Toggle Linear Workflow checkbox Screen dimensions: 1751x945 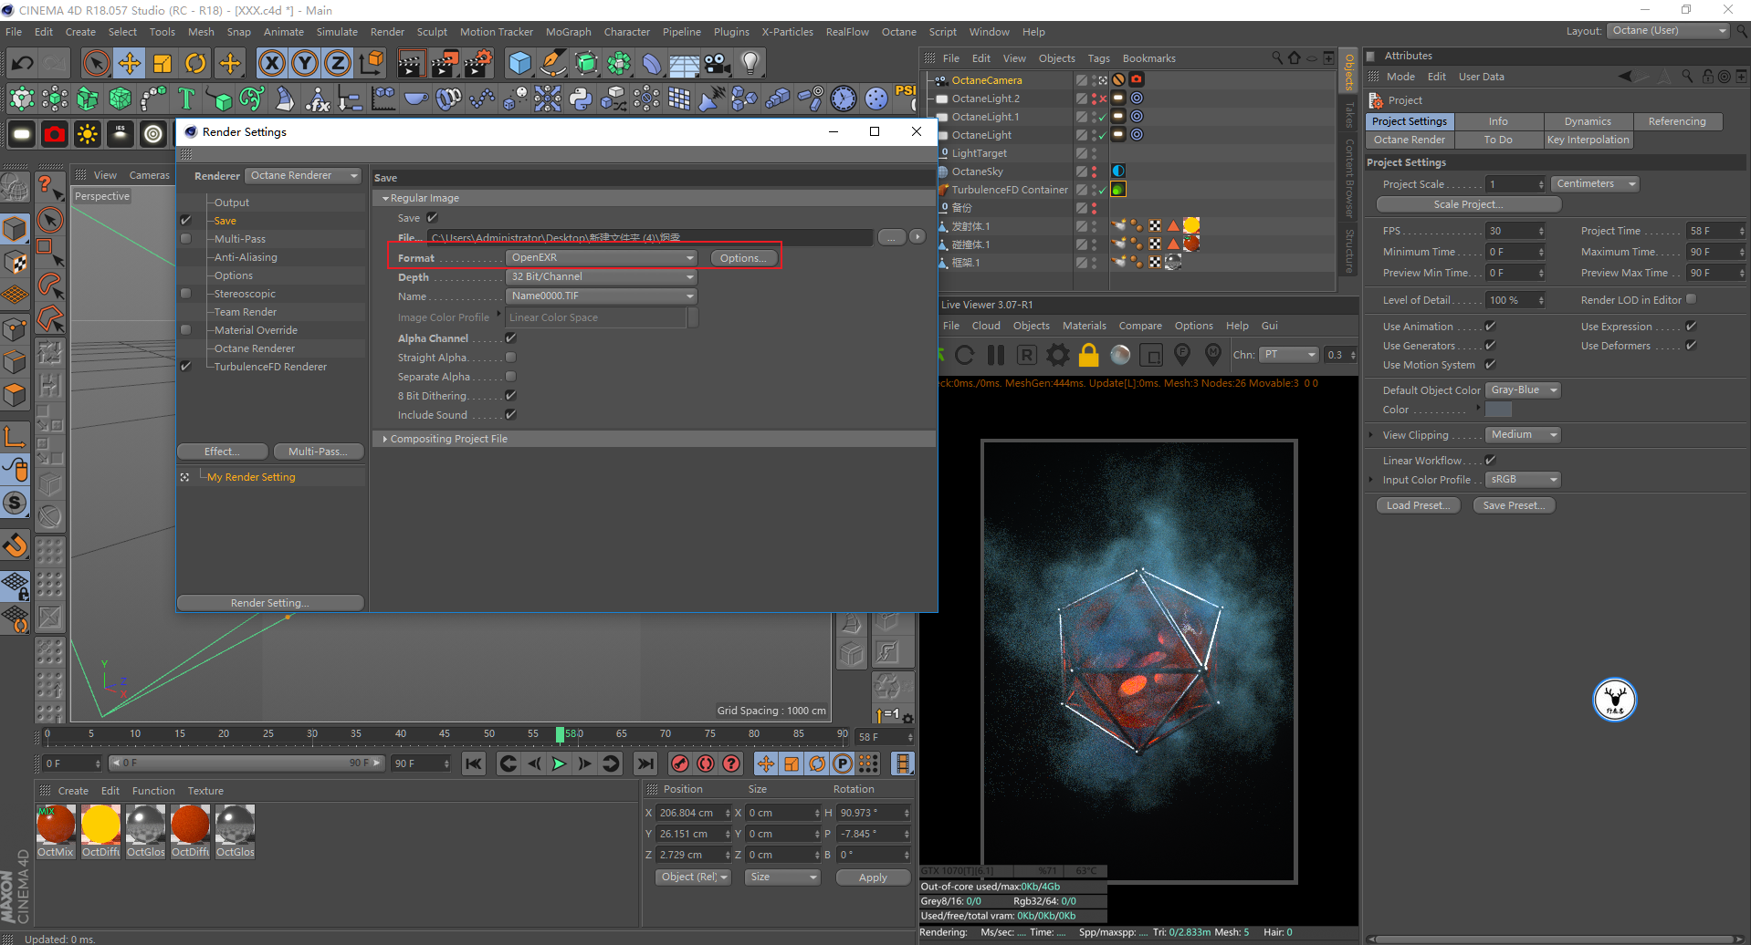[x=1490, y=460]
